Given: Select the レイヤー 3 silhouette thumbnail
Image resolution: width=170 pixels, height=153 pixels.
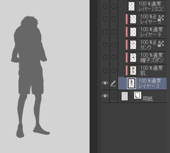Looking at the screenshot, I should pos(131,83).
